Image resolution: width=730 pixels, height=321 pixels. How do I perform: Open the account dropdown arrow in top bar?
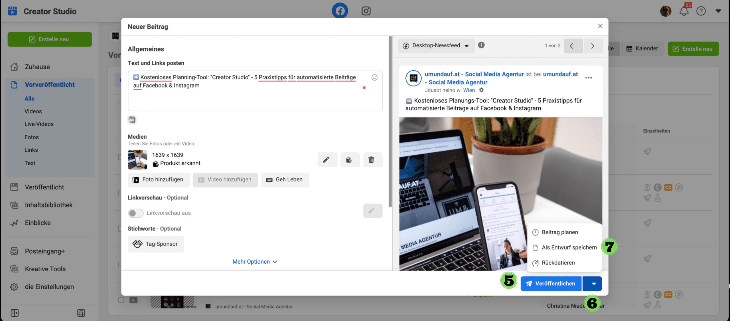click(718, 11)
